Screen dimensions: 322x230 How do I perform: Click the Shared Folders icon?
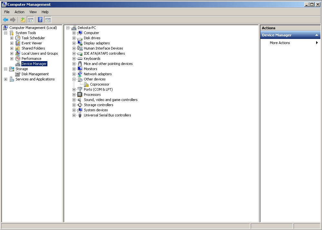pyautogui.click(x=18, y=48)
